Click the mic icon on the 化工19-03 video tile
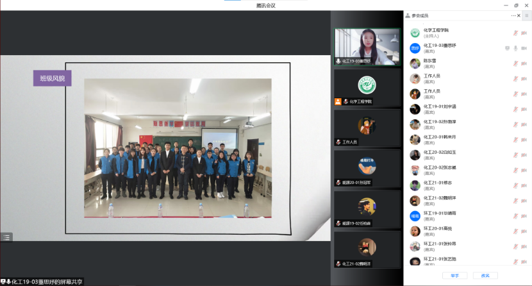Viewport: 532px width, 286px height. [x=338, y=61]
